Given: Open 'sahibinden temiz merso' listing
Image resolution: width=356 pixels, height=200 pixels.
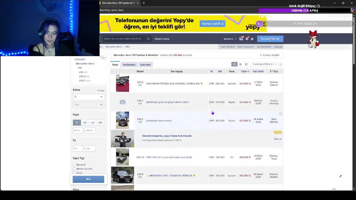Looking at the screenshot, I should (159, 121).
